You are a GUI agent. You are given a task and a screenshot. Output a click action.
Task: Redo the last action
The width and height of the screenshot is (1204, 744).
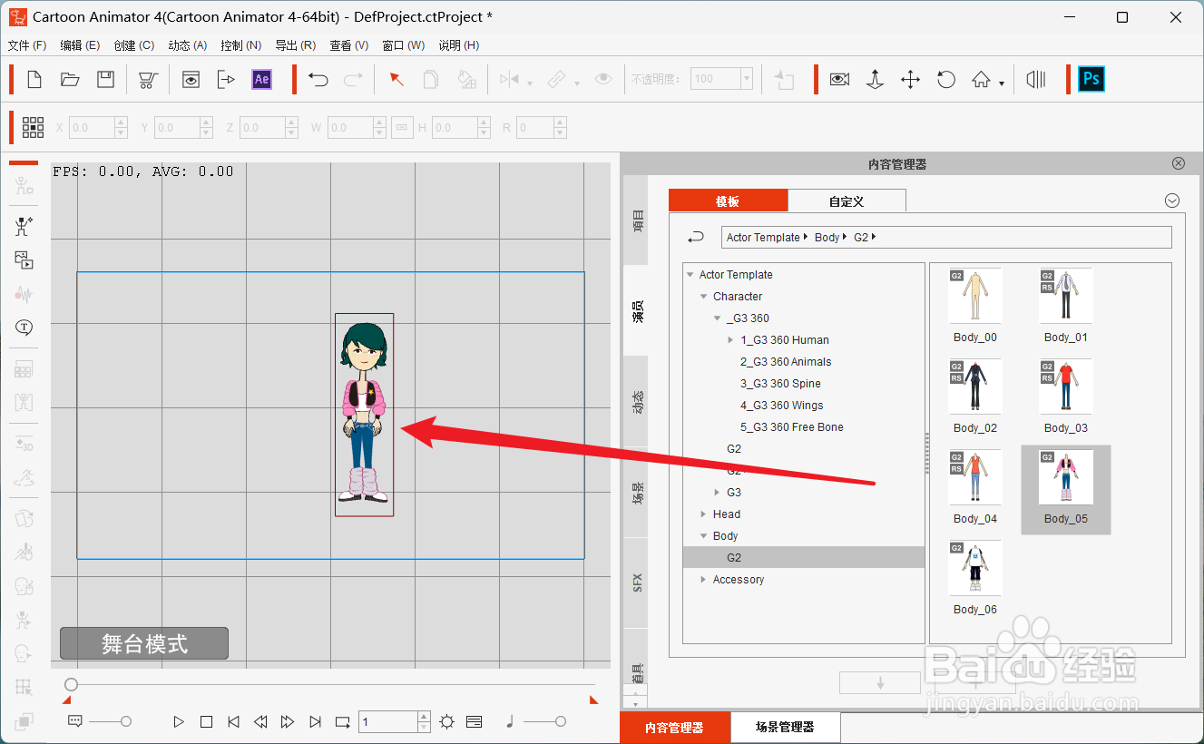[x=353, y=80]
